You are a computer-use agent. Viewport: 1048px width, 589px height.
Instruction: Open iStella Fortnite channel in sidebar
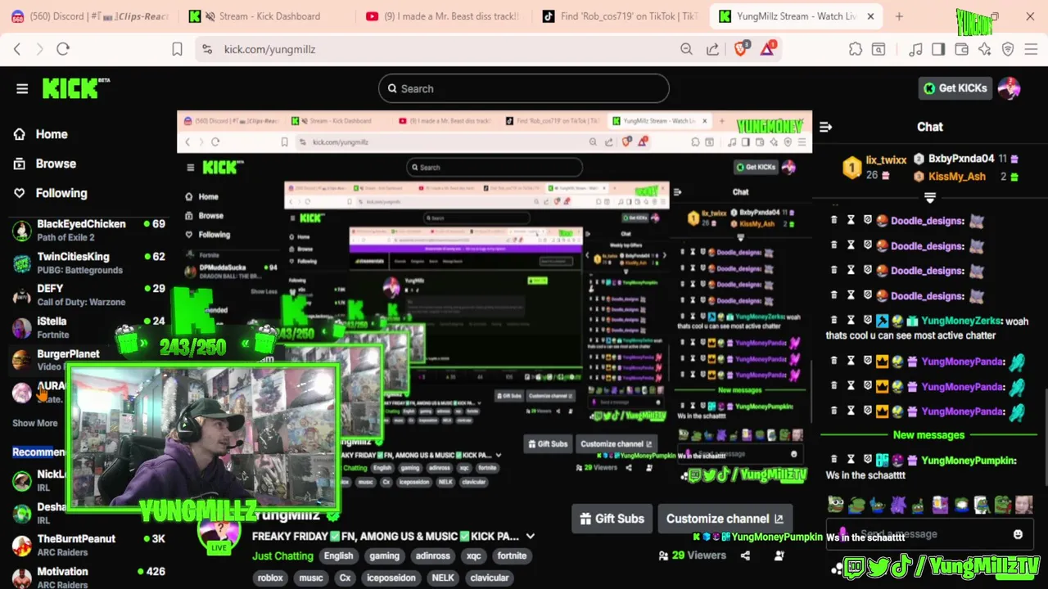(88, 327)
